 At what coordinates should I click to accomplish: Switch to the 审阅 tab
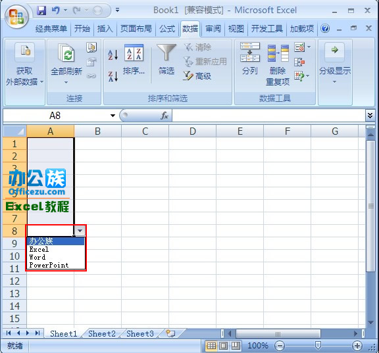coord(213,29)
